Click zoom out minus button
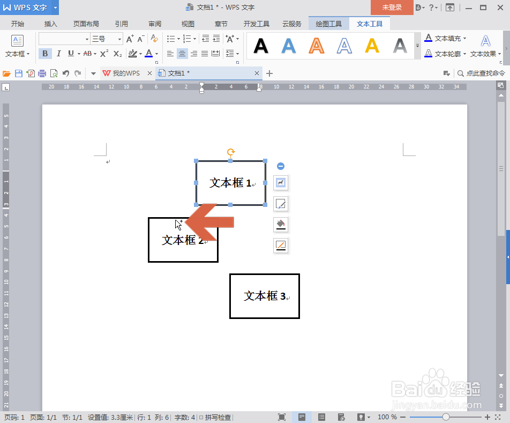Screen dimensions: 510x423 tap(403, 417)
